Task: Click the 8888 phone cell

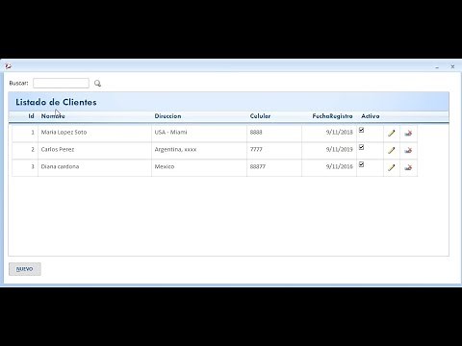Action: coord(274,134)
